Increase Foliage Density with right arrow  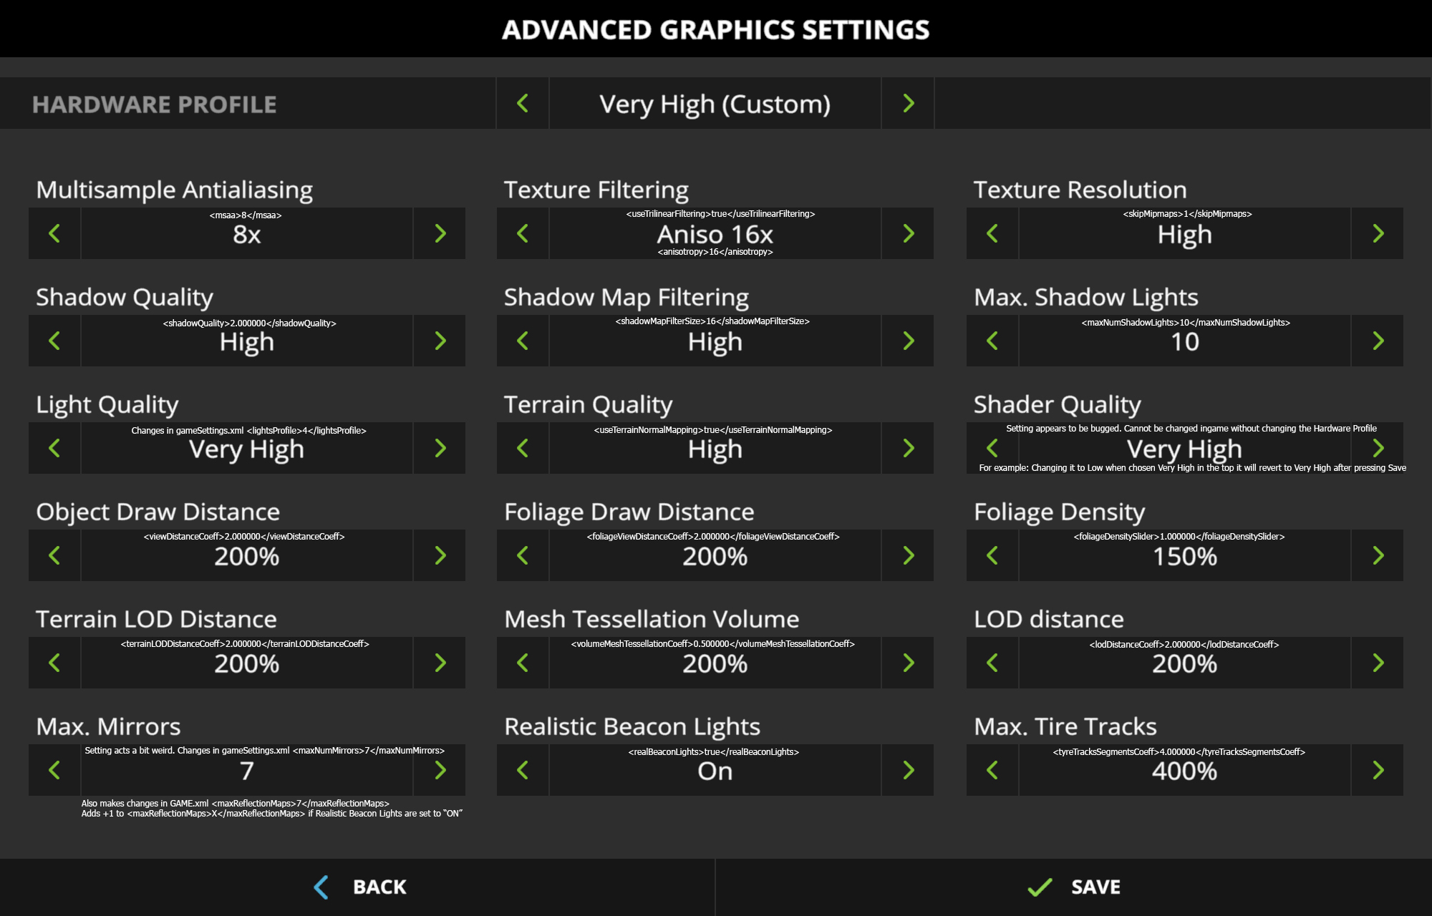tap(1378, 555)
